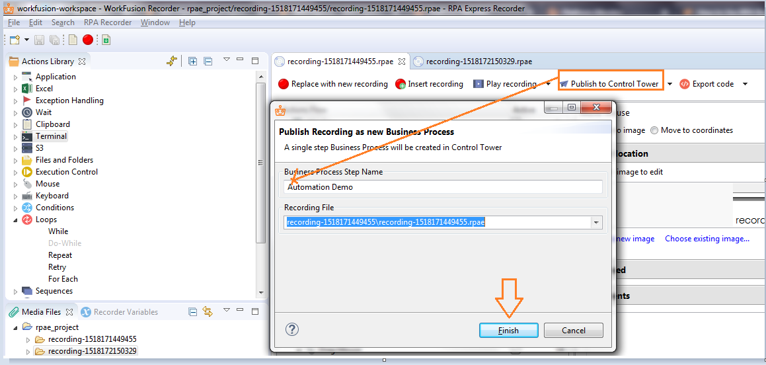Click the Clipboard action icon
Viewport: 766px width, 365px height.
pos(27,124)
